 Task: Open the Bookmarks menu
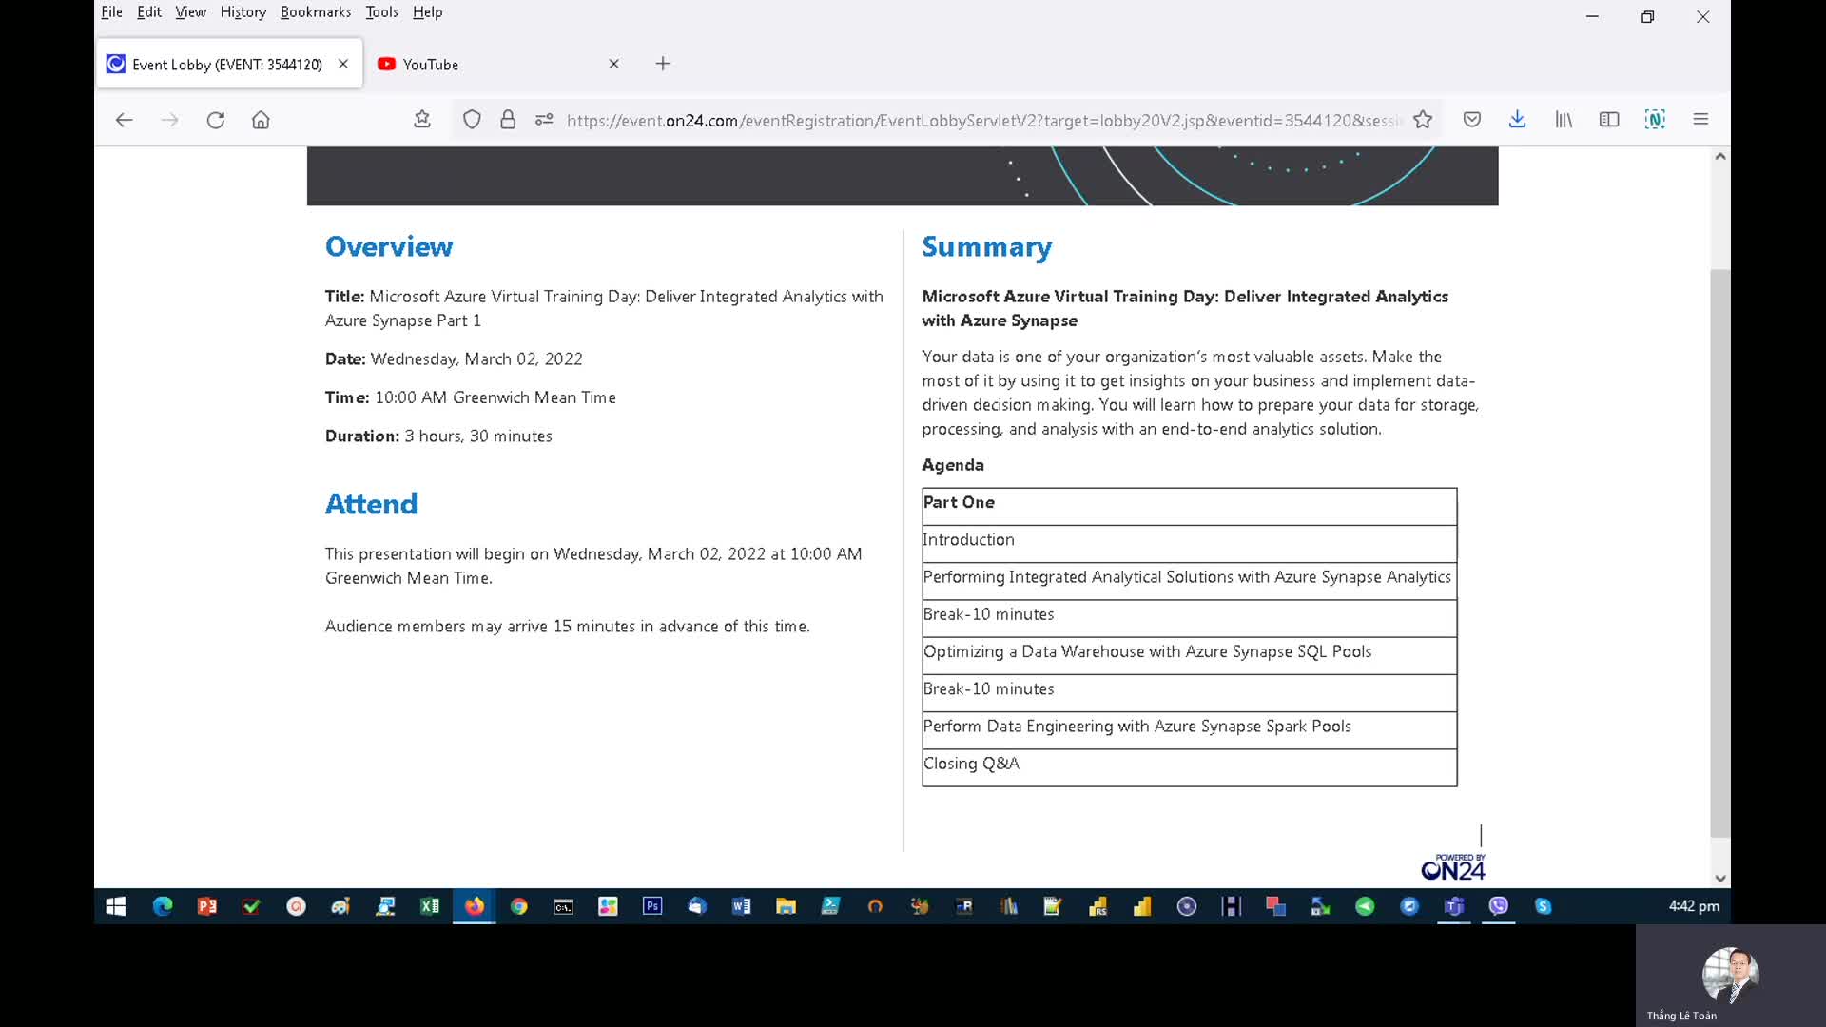click(316, 12)
